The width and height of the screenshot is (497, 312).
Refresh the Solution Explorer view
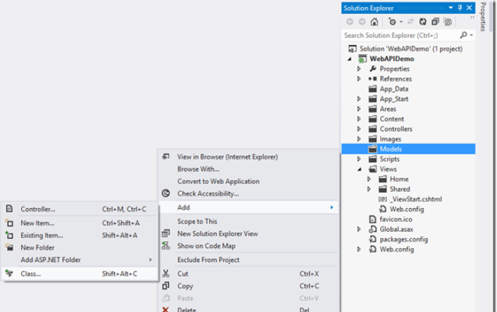(x=423, y=22)
